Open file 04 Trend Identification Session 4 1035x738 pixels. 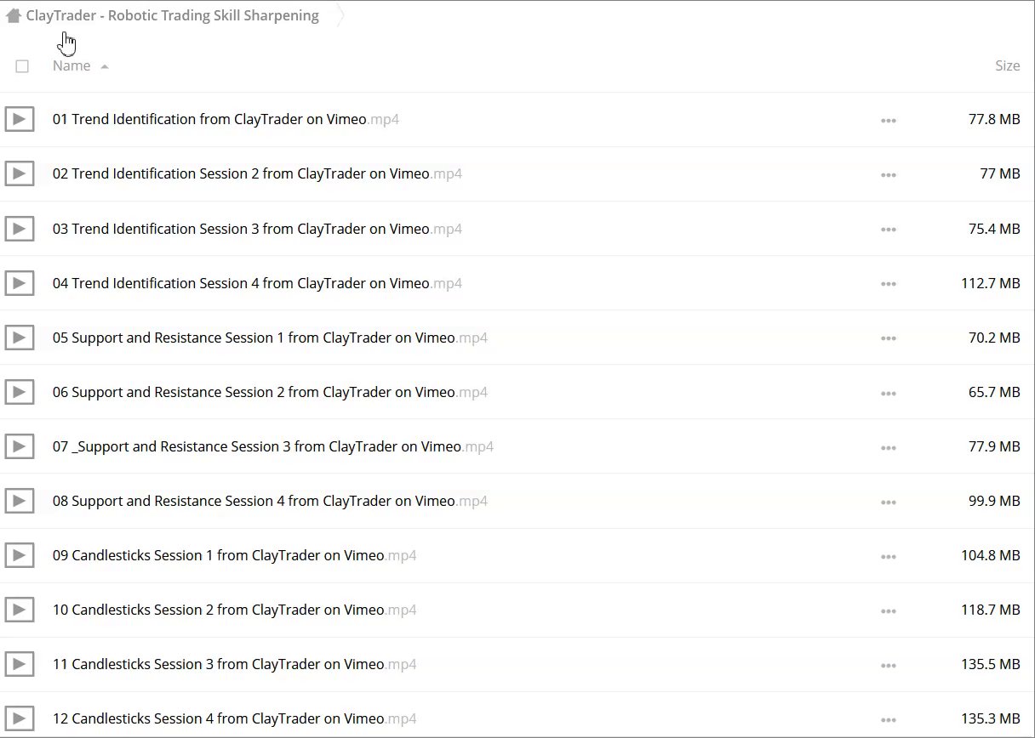257,282
